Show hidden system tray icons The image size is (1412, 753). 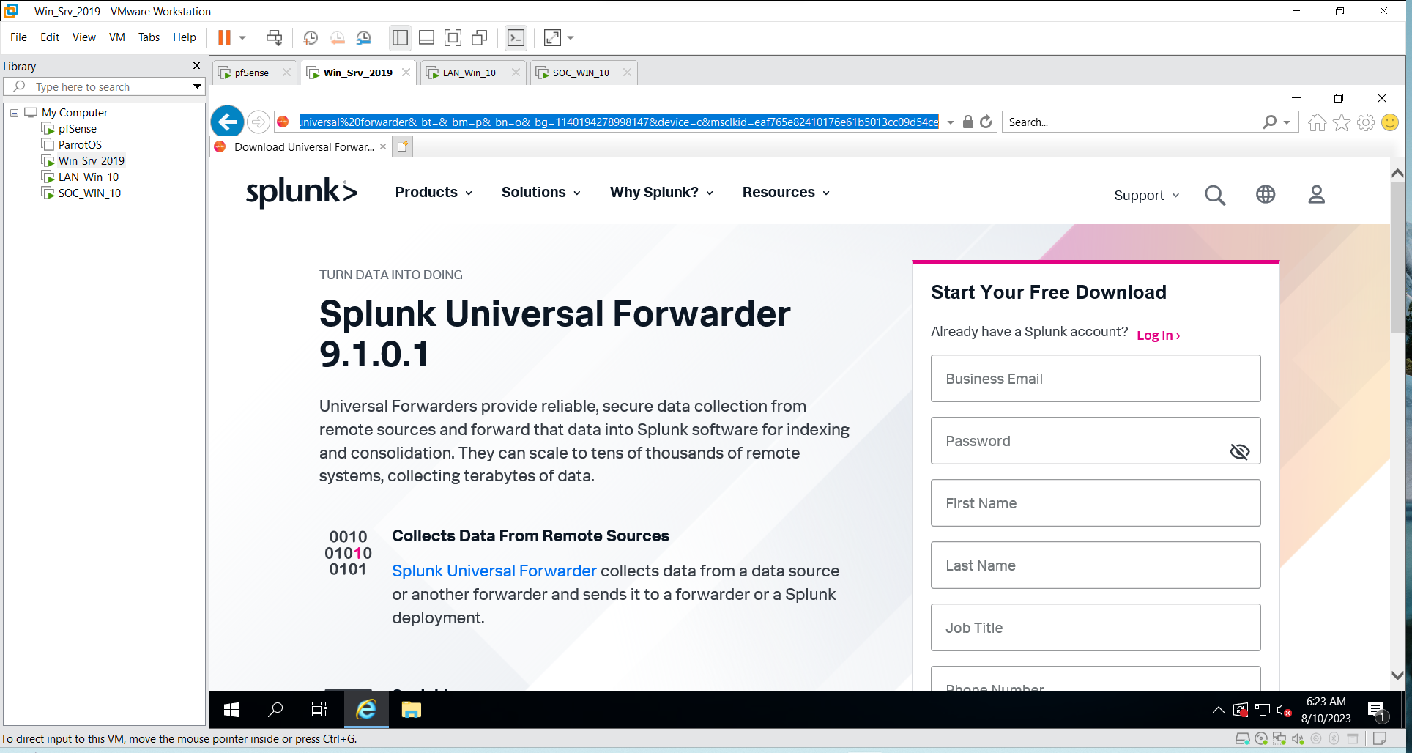(1218, 709)
